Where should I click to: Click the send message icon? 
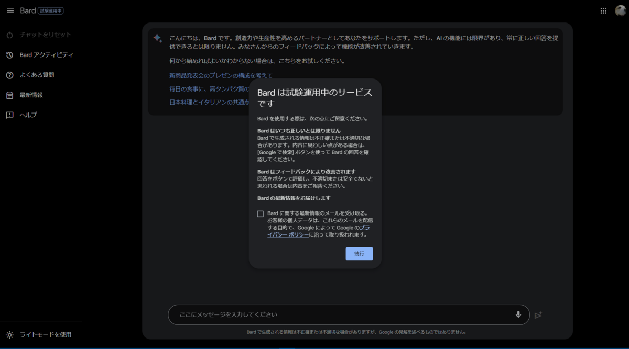click(538, 315)
